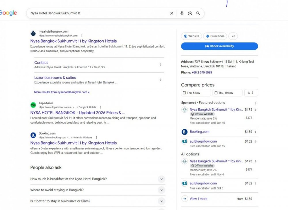Expand Luxurious rooms & suites chevron

tap(160, 80)
